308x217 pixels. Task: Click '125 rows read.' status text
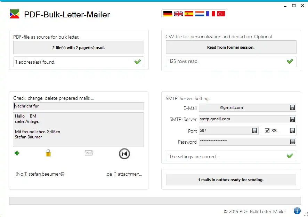point(184,61)
